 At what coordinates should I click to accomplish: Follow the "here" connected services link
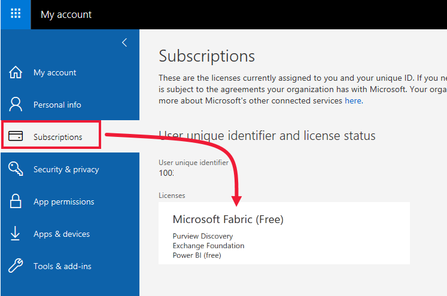click(353, 100)
